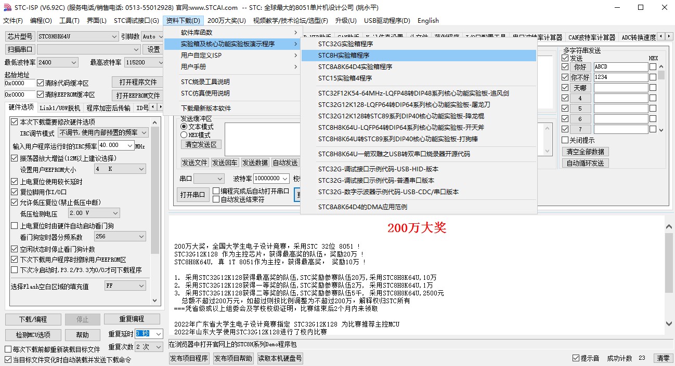Viewport: 675px width, 366px height.
Task: Click 打开程序文件 button
Action: (x=138, y=82)
